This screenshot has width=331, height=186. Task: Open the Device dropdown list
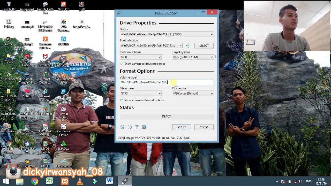[167, 34]
